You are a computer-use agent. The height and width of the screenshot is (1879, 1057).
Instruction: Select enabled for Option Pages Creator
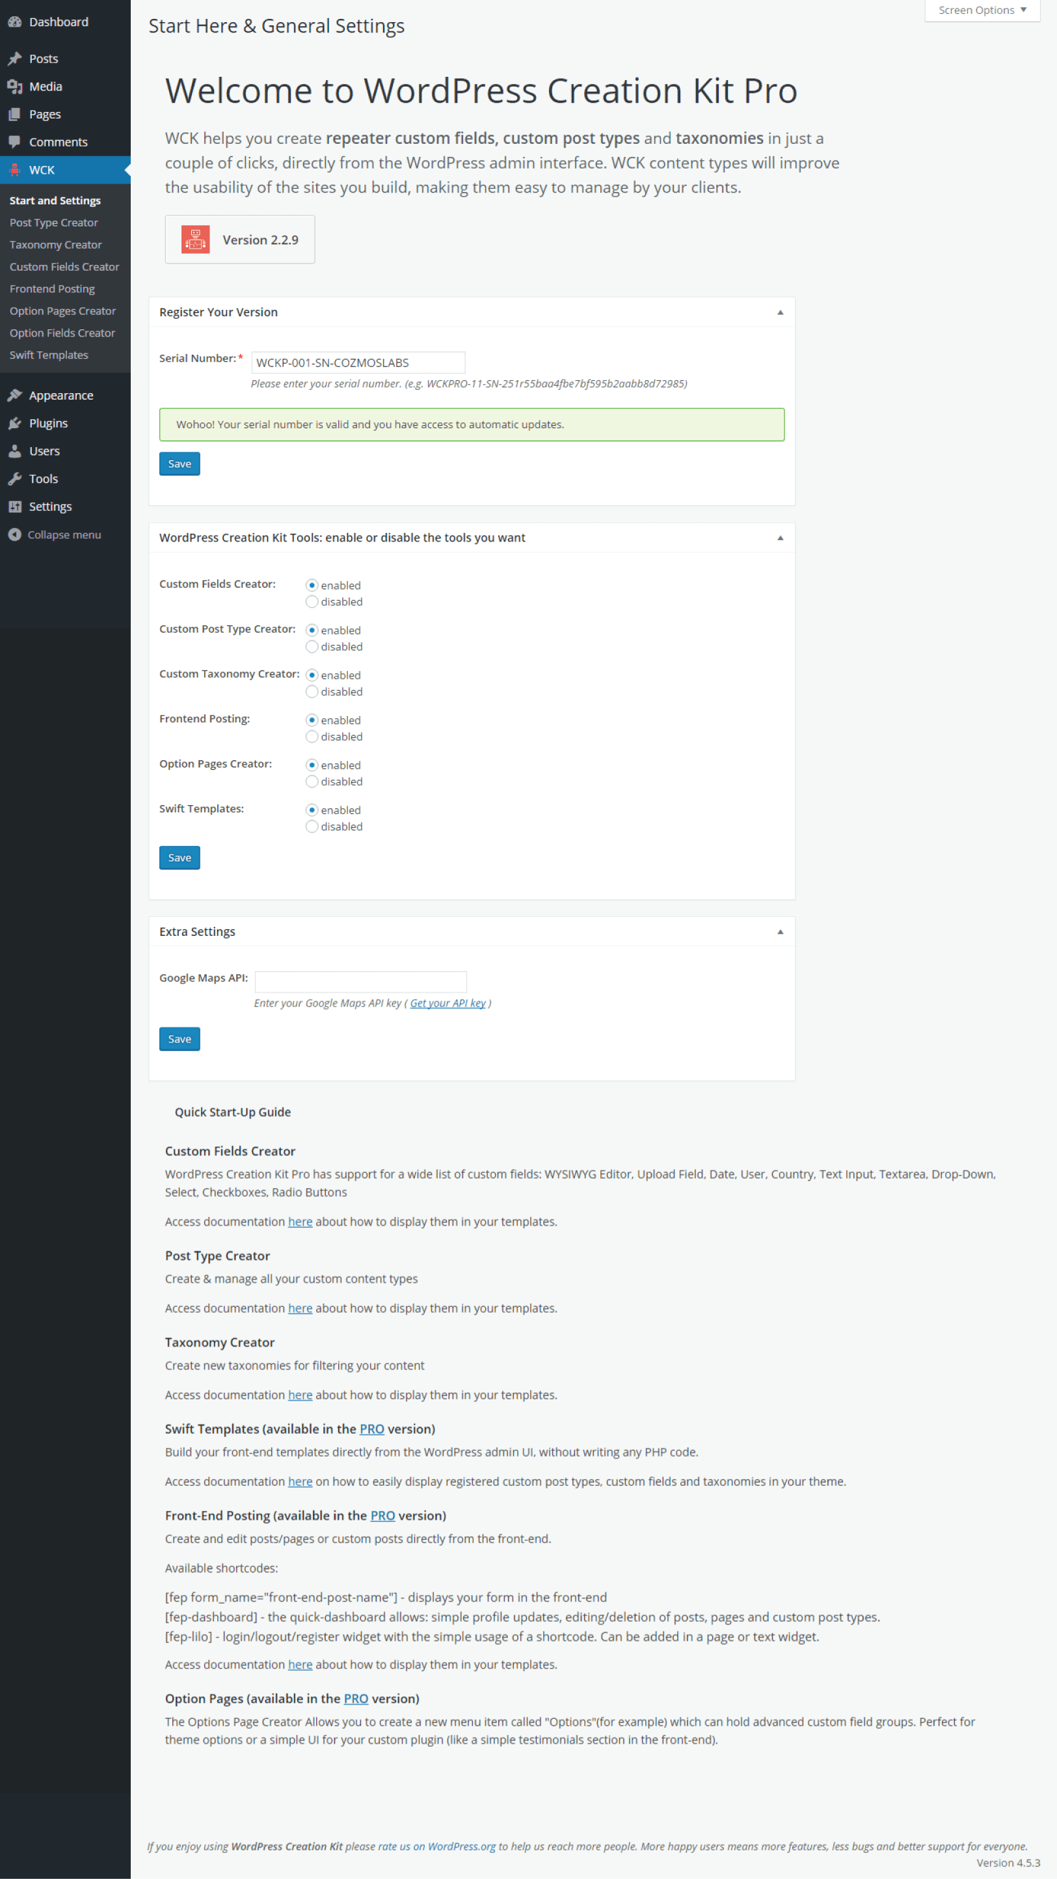point(312,765)
